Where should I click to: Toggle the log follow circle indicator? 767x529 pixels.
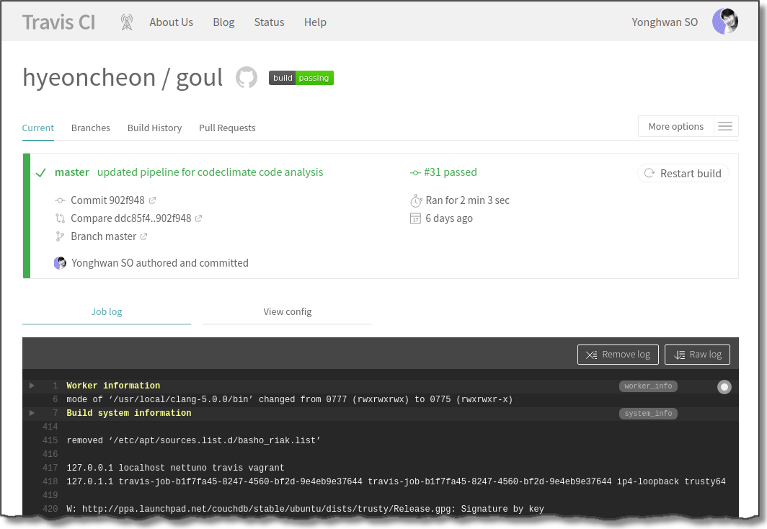pyautogui.click(x=724, y=388)
